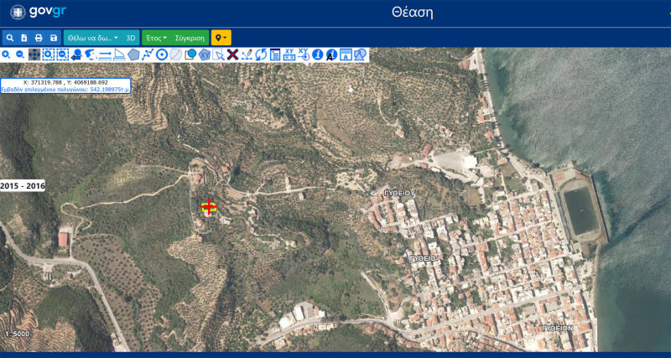Click the red X delete tool
Viewport: 671px width, 358px height.
click(x=232, y=54)
